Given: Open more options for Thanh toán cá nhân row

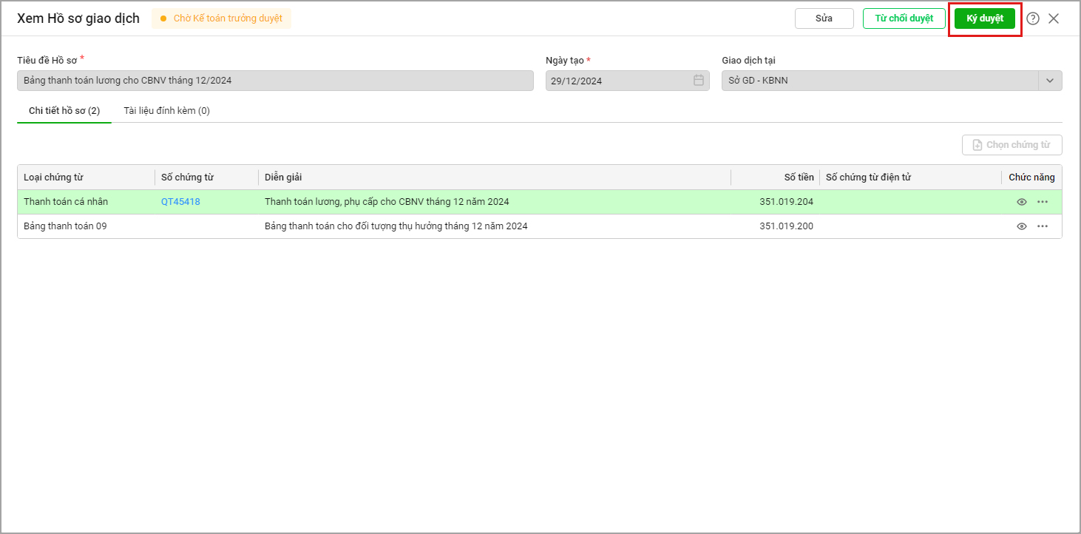Looking at the screenshot, I should 1043,202.
